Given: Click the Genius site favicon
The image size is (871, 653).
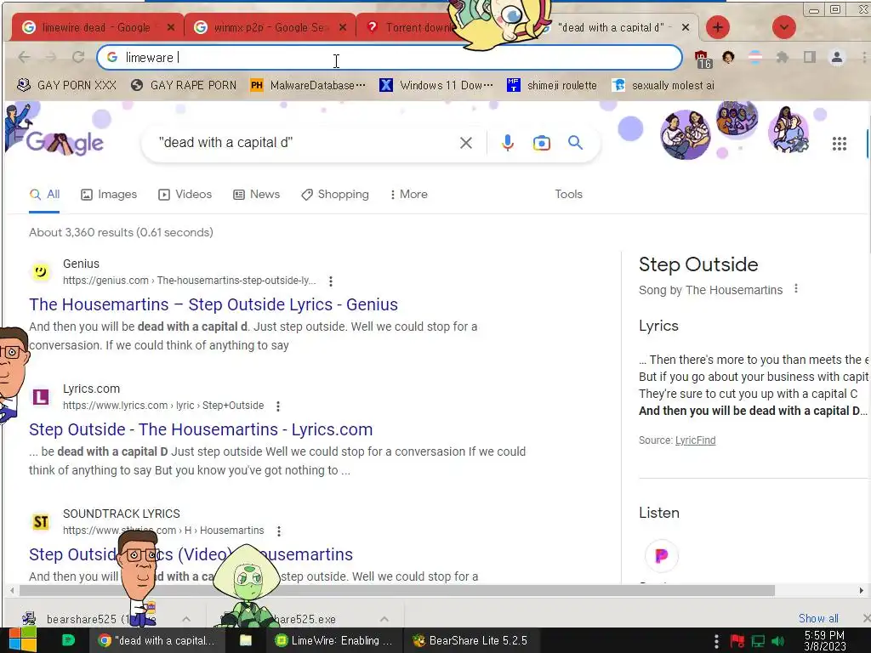Looking at the screenshot, I should coord(41,271).
